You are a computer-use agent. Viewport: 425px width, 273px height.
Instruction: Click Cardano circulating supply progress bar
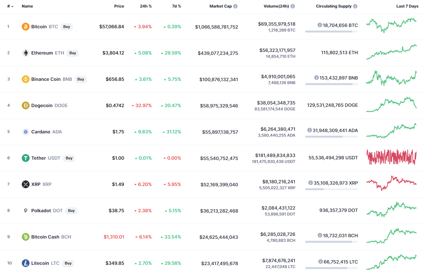click(332, 137)
